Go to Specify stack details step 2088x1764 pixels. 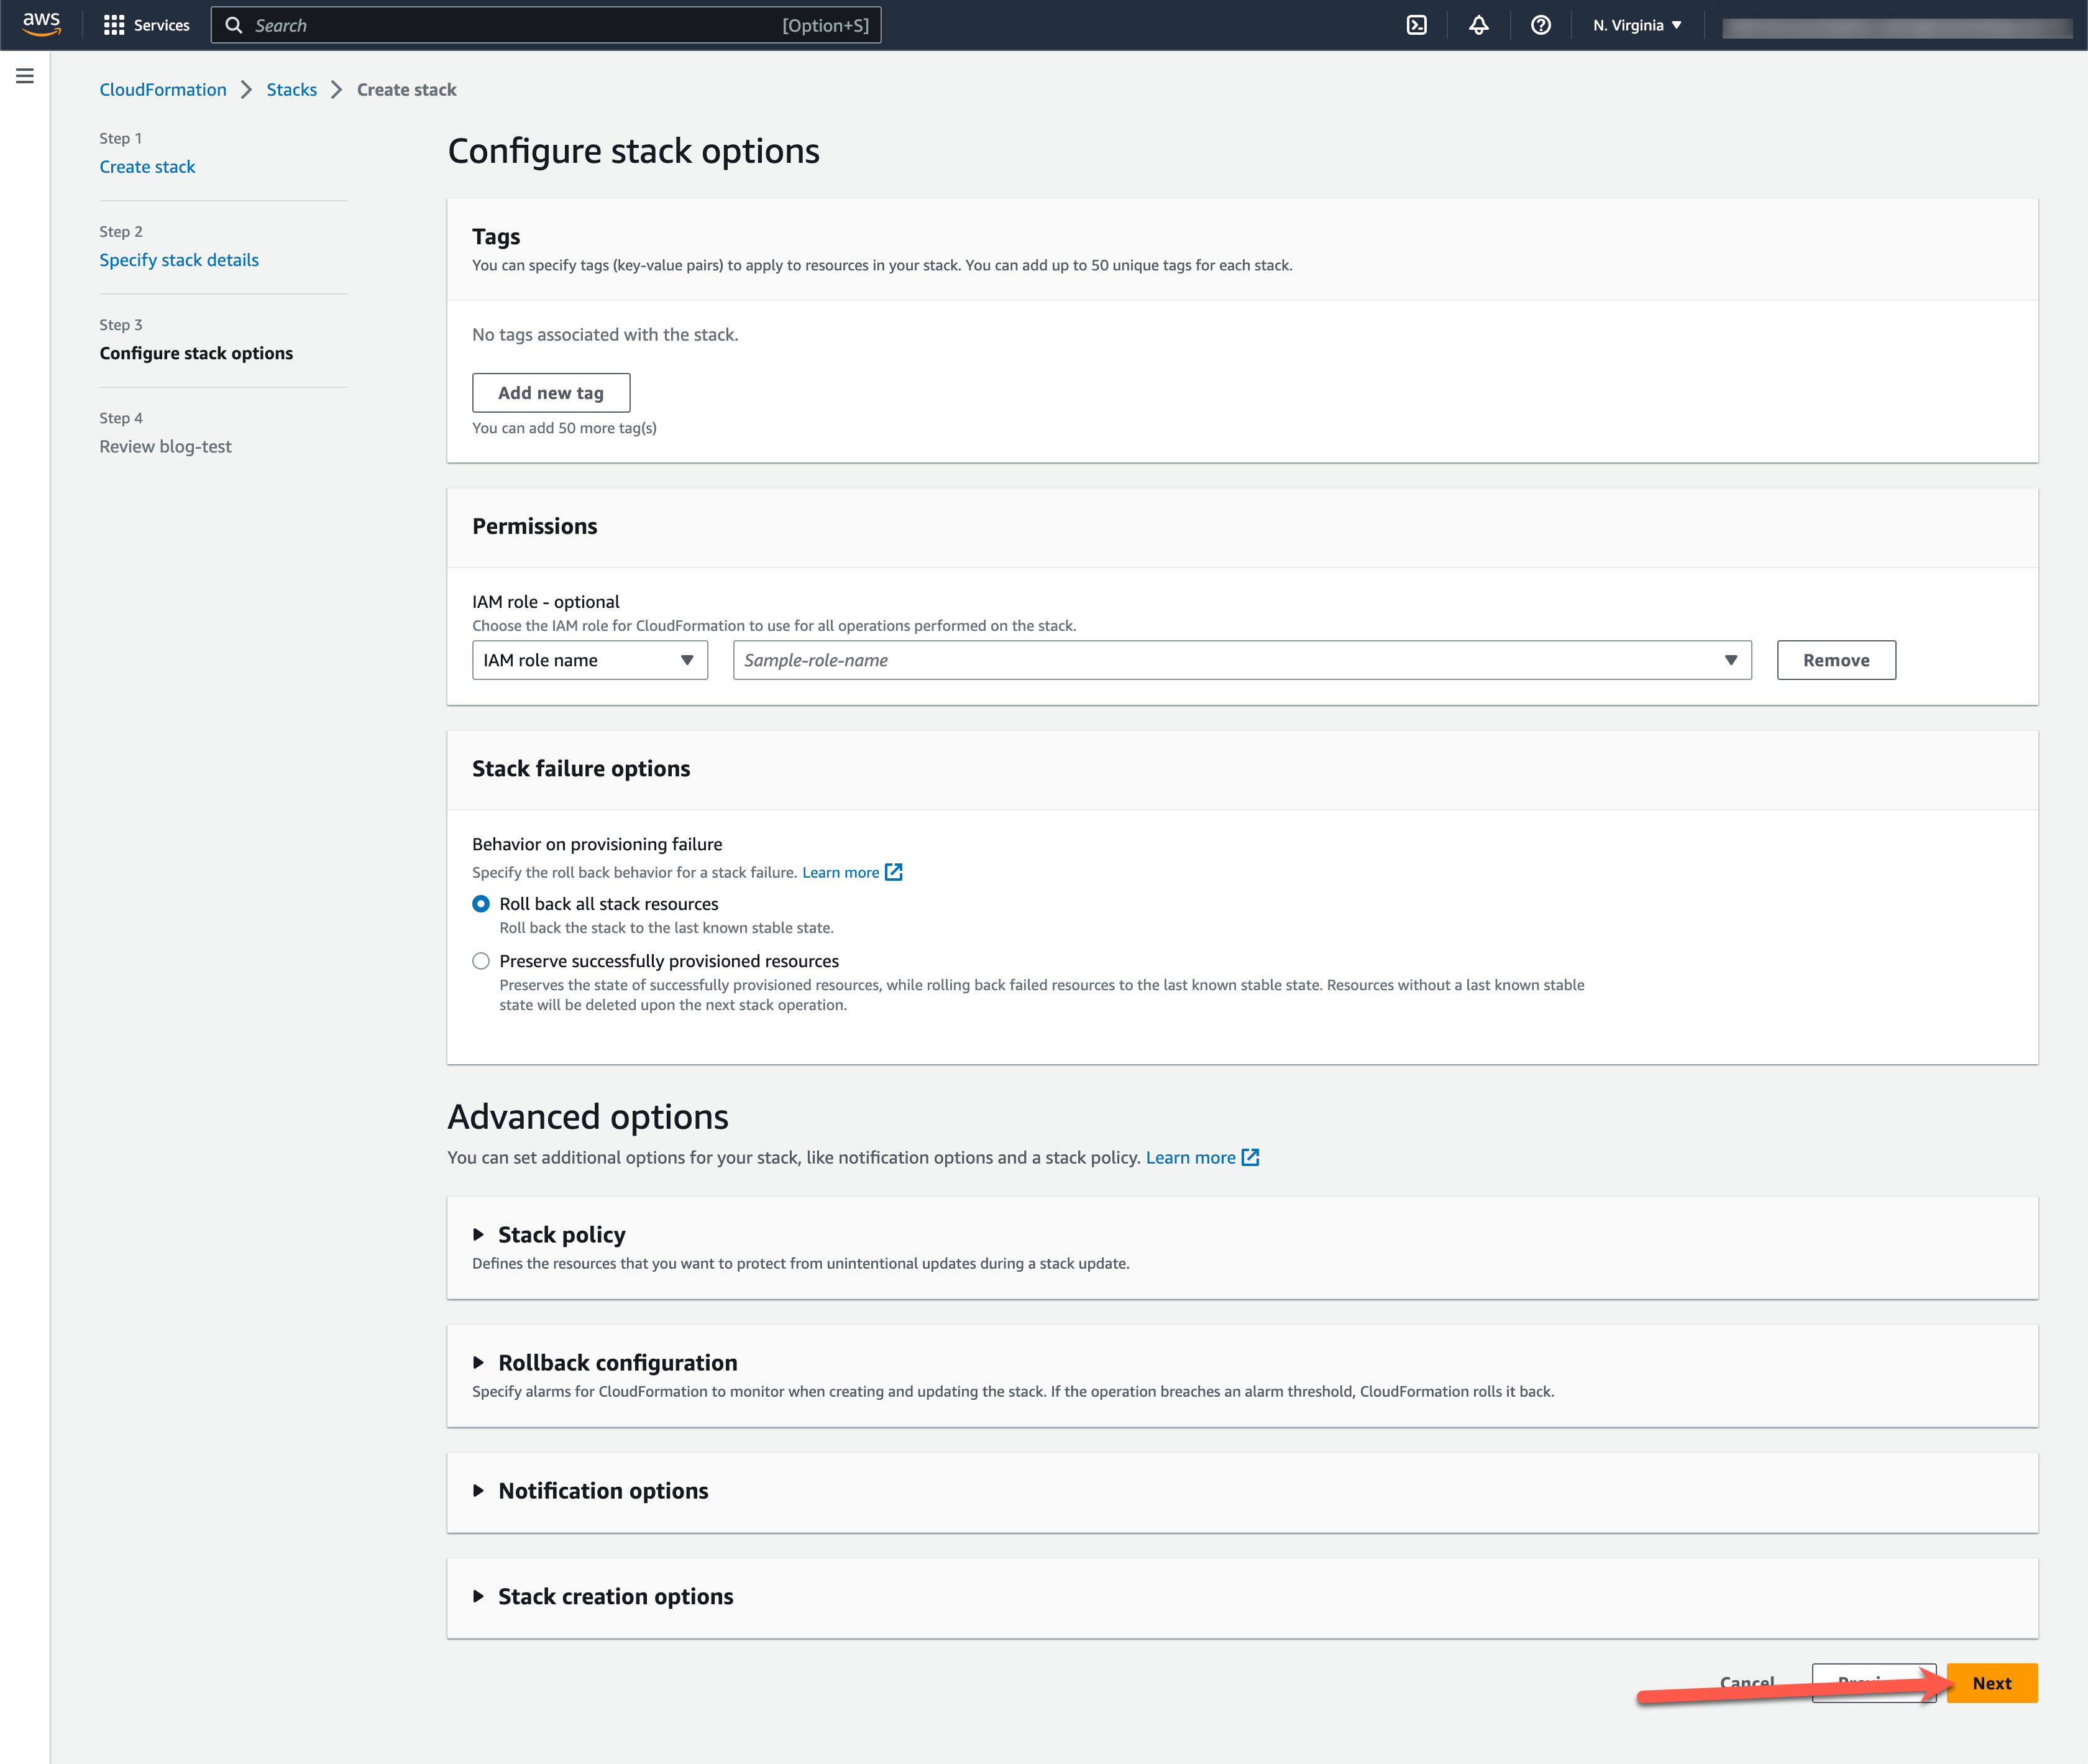pos(179,260)
